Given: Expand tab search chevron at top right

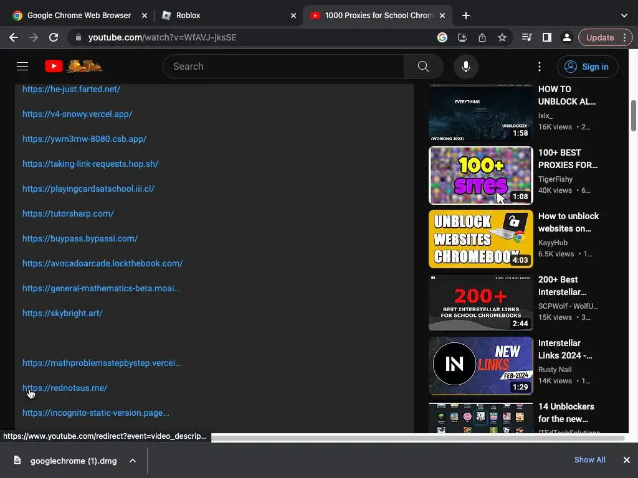Looking at the screenshot, I should pos(624,16).
